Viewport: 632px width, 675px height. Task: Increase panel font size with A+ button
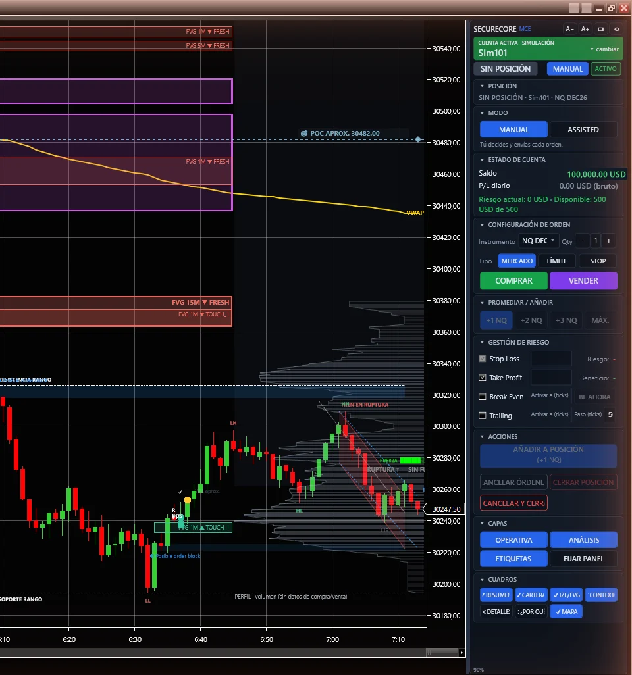[x=585, y=29]
